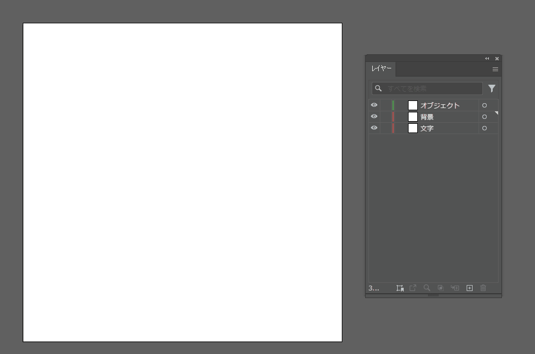
Task: Click the 文字 layer thumbnail
Action: coord(413,128)
